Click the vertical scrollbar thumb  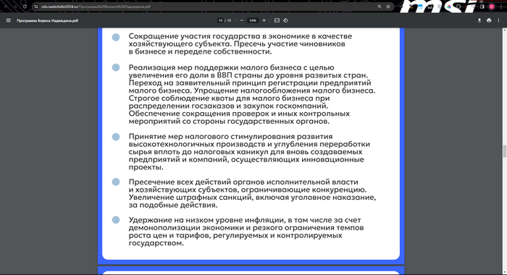pos(504,151)
